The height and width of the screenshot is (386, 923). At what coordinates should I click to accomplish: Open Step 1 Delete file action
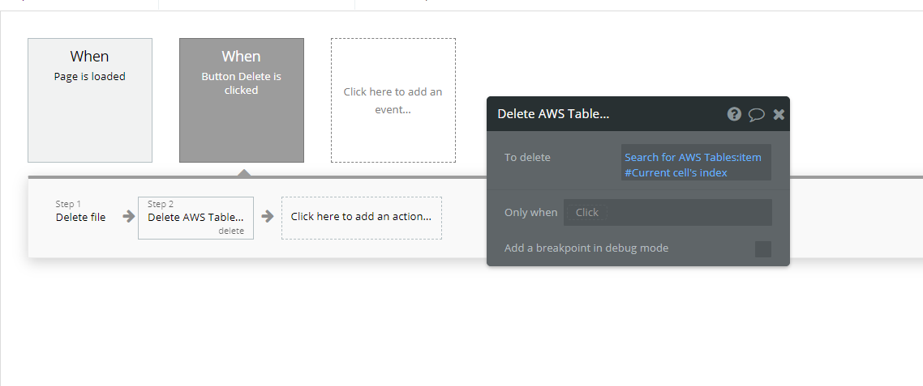[80, 211]
